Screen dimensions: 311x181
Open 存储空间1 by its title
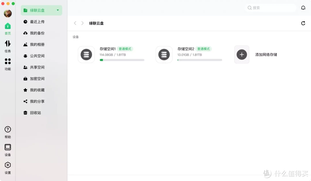[107, 49]
